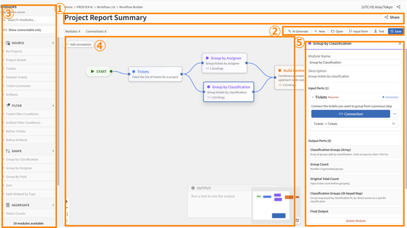Share the Project Report Summary

click(392, 18)
